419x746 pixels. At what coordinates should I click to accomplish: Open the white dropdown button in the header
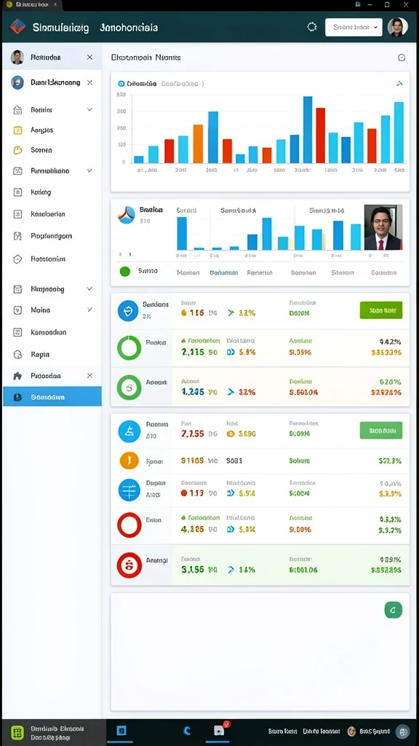(x=354, y=28)
